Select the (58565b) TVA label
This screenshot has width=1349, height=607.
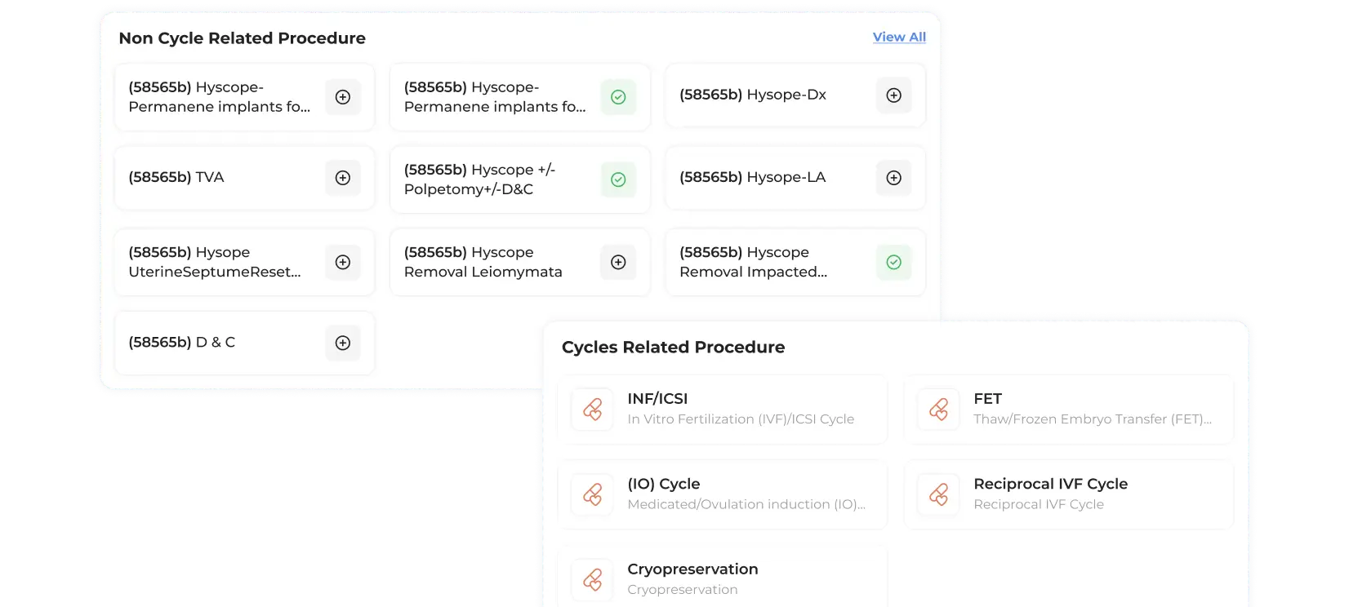176,177
